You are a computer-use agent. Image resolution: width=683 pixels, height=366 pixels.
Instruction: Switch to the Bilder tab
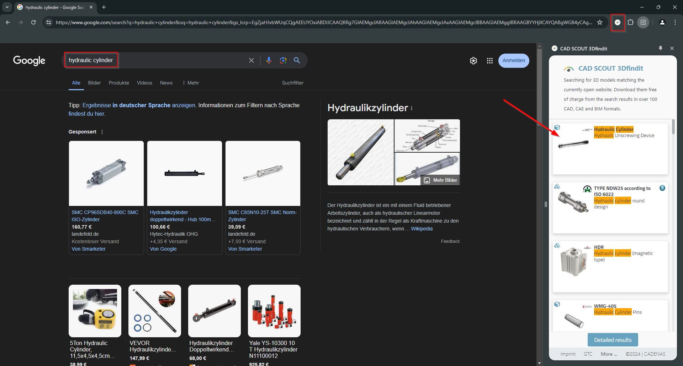coord(94,83)
